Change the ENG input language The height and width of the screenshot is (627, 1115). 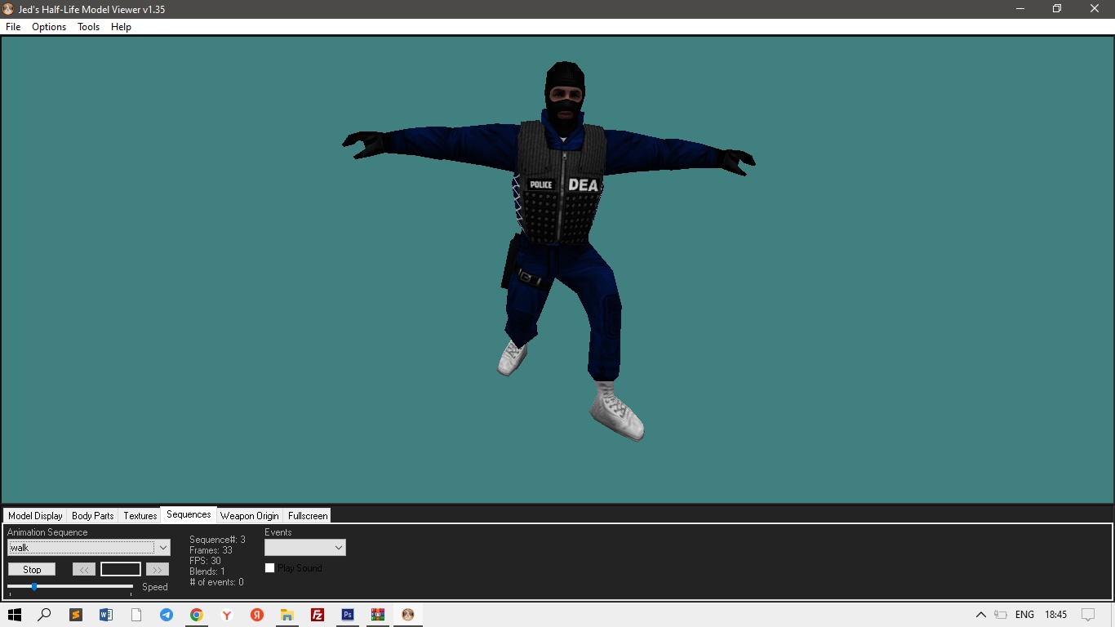1025,615
